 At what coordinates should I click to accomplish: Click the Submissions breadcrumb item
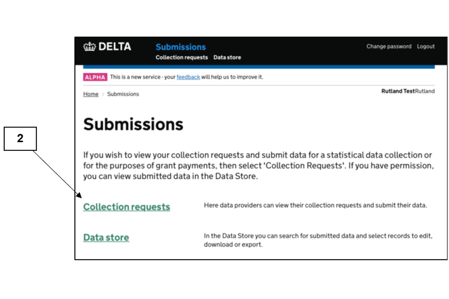[123, 94]
